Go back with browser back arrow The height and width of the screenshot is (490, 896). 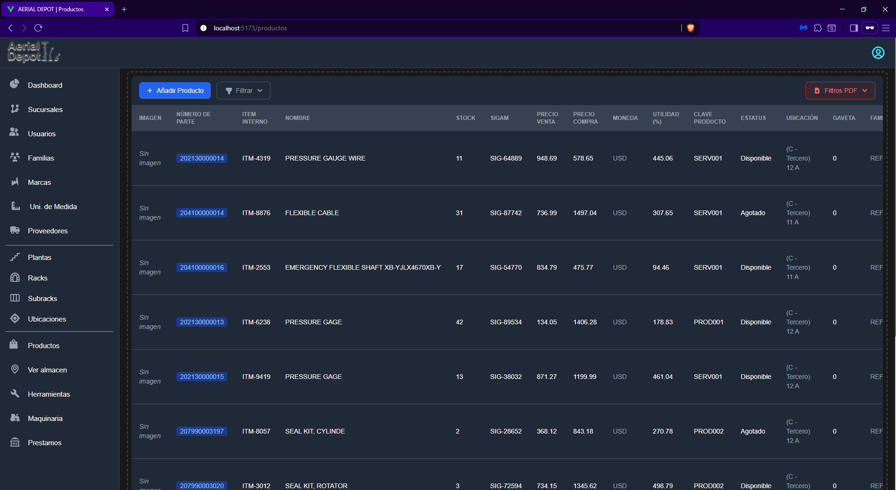pos(10,28)
